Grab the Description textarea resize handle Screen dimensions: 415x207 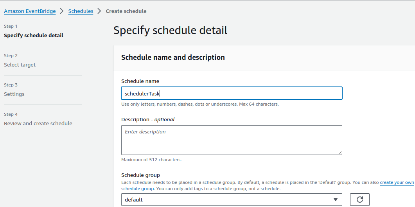pyautogui.click(x=340, y=153)
